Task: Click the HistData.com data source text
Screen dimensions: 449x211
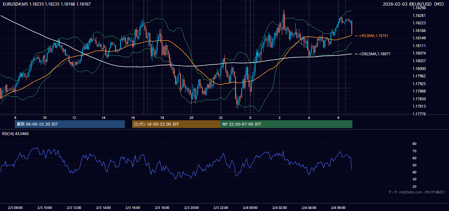Action: (416, 192)
